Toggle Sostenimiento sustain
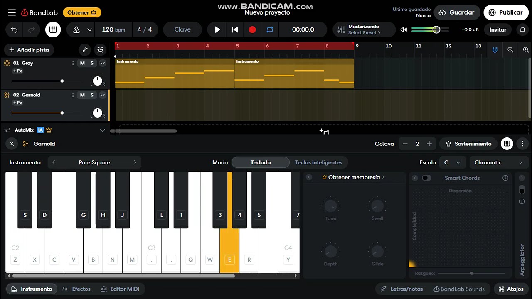 pos(468,144)
